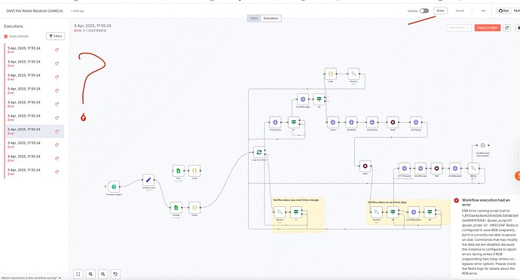Viewport: 520px width, 280px height.
Task: Open the Loop Over Items node
Action: pos(259,152)
